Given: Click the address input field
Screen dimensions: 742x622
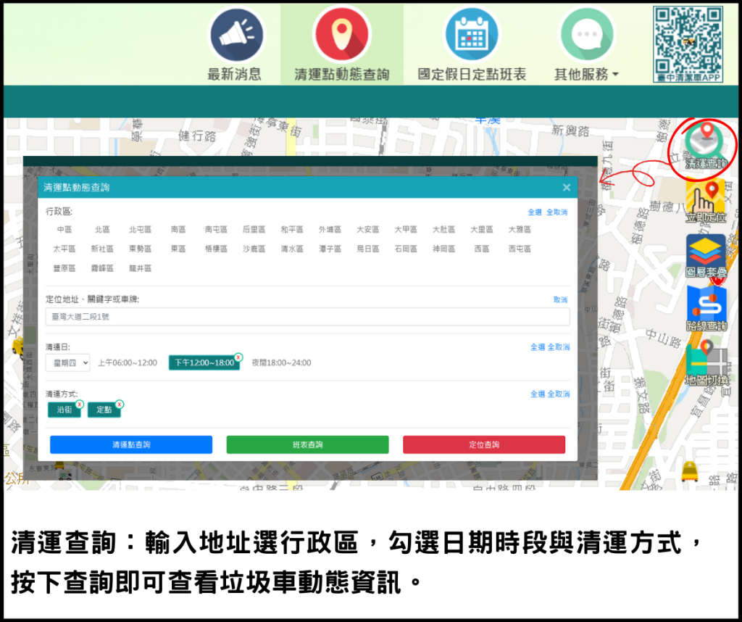Looking at the screenshot, I should [x=307, y=317].
